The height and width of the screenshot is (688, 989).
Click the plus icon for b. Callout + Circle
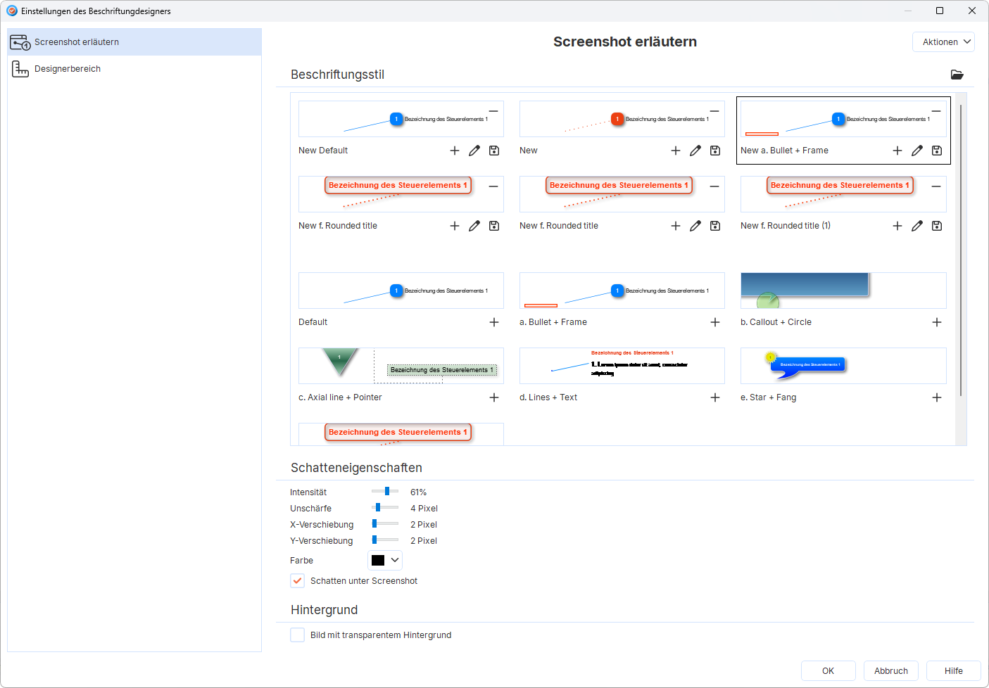(937, 322)
